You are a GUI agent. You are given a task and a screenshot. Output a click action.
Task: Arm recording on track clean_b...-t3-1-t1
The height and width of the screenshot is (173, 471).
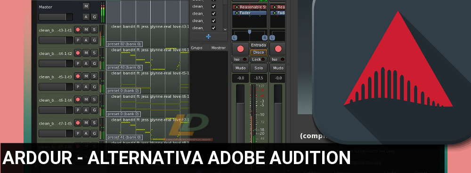[78, 30]
